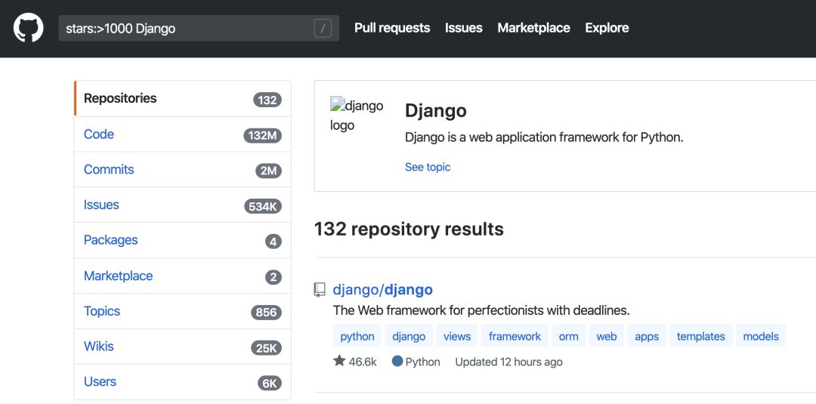Click the slash shortcut icon in search
The height and width of the screenshot is (404, 816).
(323, 29)
